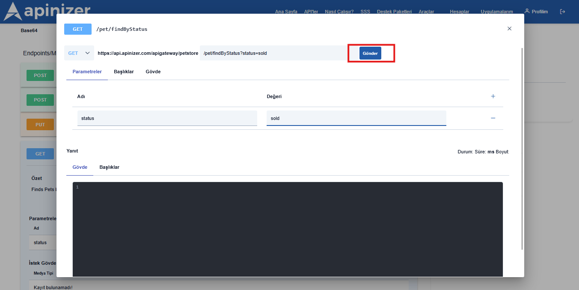Viewport: 579px width, 290px height.
Task: Add a new parameter row with plus icon
Action: tap(493, 96)
